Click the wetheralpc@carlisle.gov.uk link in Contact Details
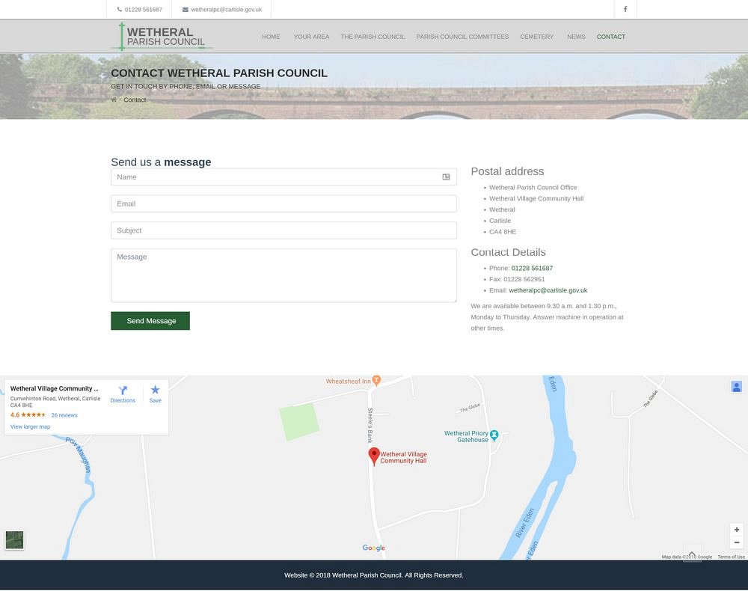The image size is (748, 591). (548, 290)
